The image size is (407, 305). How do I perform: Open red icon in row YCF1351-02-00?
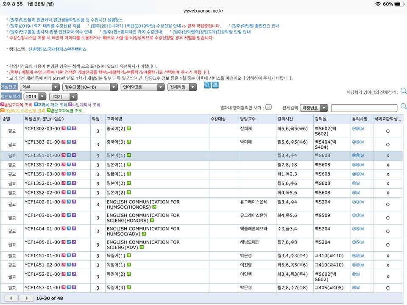[64, 165]
